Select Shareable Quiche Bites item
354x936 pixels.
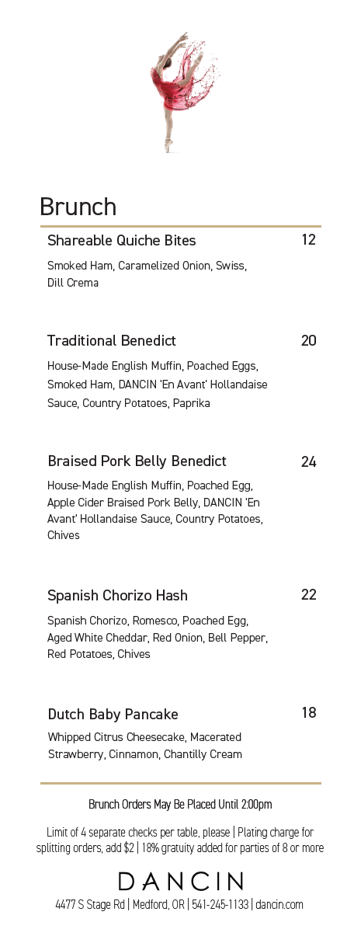coord(122,240)
